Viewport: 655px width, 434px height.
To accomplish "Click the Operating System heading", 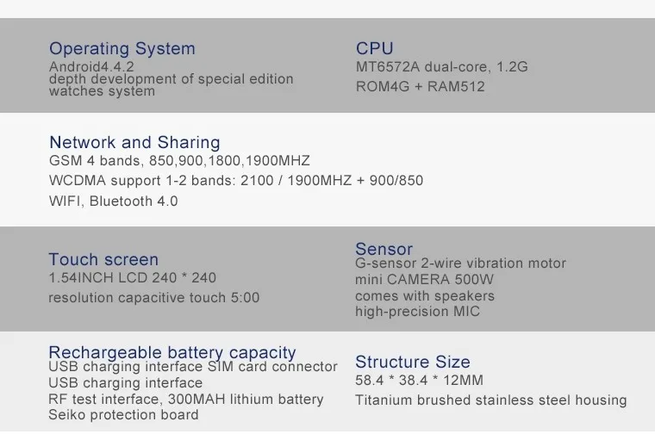I will 122,49.
